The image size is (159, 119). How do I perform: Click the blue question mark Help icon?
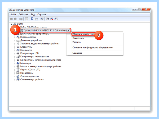coord(32,19)
